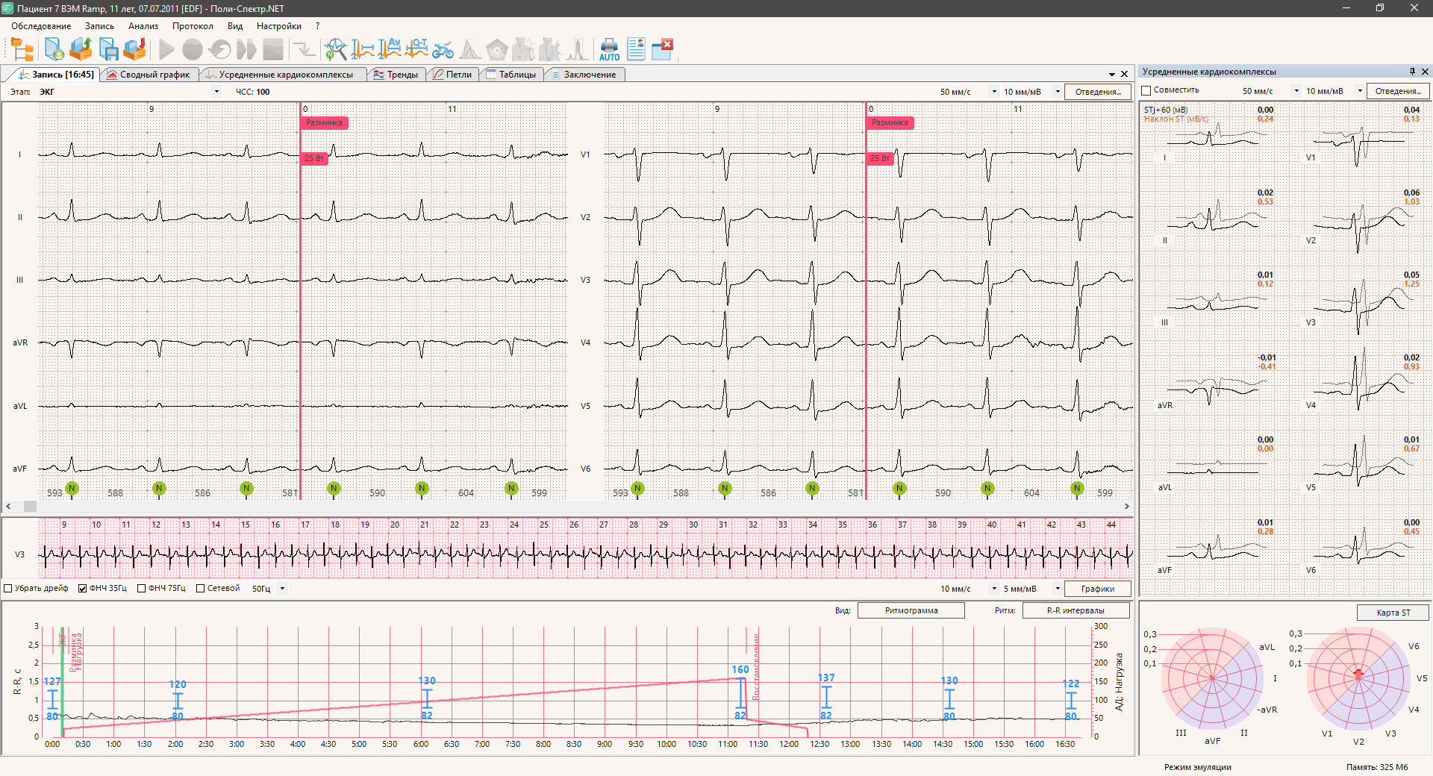Expand the right panel 50 мм/с dropdown

click(x=1296, y=91)
